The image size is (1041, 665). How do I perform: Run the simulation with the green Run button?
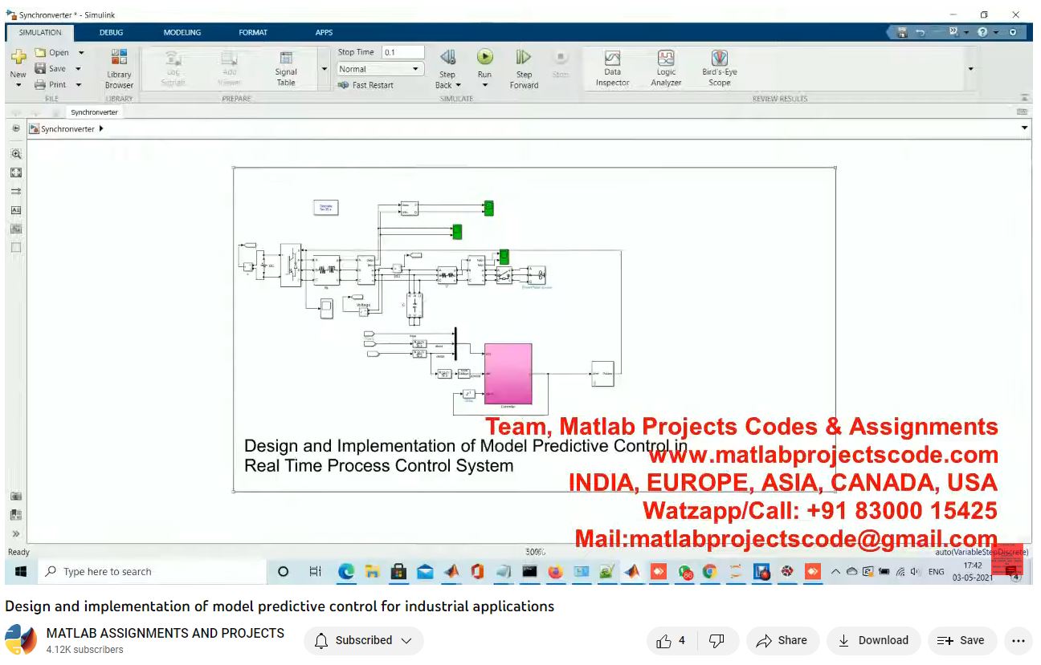484,57
